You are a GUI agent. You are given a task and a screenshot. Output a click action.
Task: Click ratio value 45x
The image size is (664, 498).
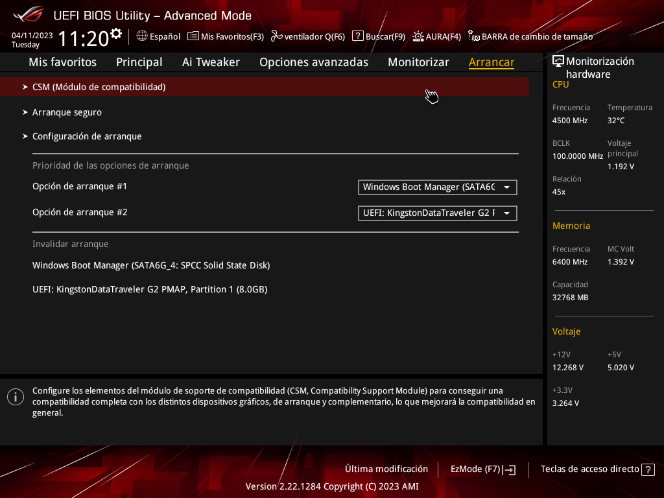(559, 192)
